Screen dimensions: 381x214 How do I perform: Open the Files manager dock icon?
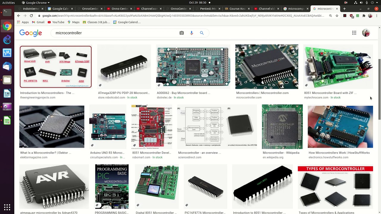tap(7, 80)
